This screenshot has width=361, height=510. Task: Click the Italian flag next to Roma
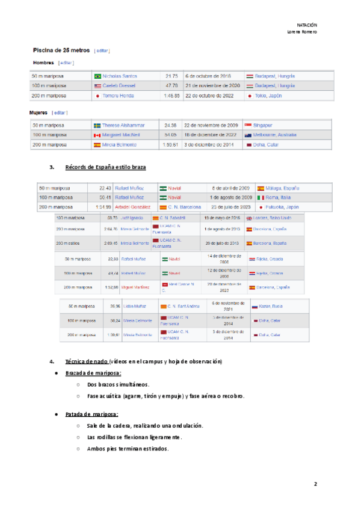261,197
